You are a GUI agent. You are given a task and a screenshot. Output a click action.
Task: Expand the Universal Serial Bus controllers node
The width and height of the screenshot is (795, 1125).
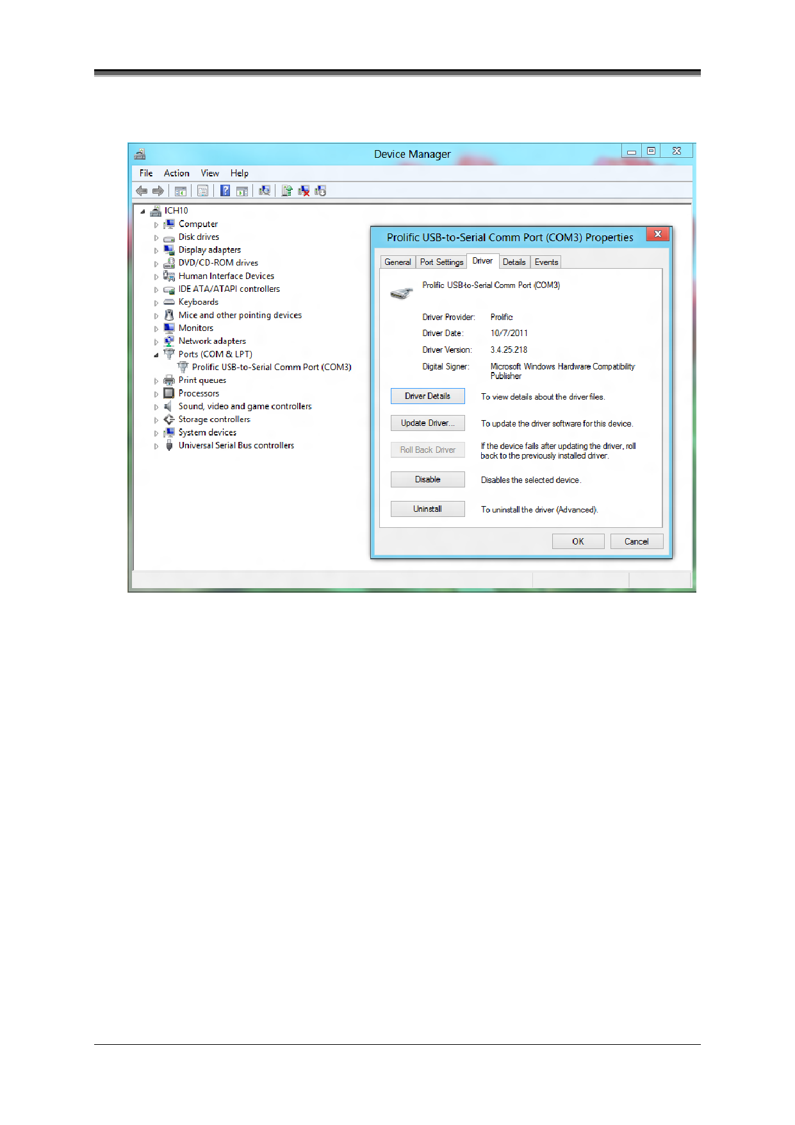(x=156, y=446)
